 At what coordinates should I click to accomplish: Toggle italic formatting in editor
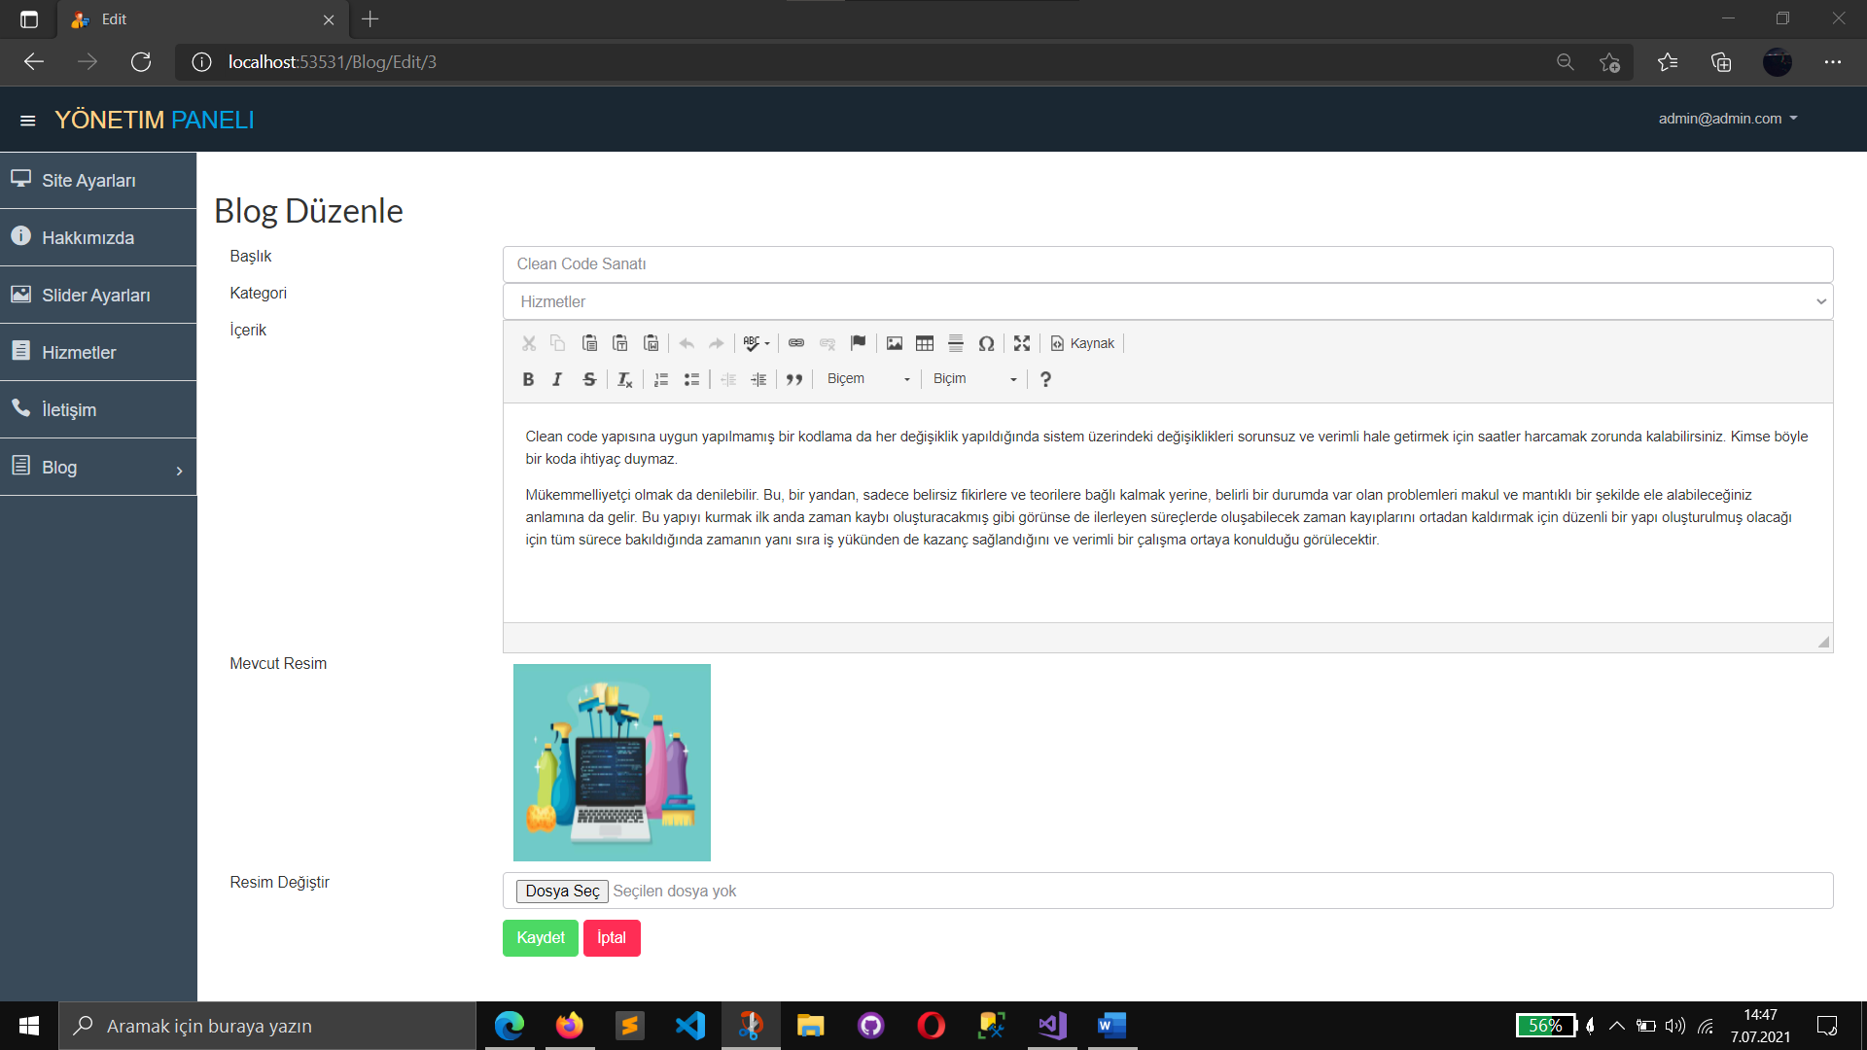(x=557, y=379)
